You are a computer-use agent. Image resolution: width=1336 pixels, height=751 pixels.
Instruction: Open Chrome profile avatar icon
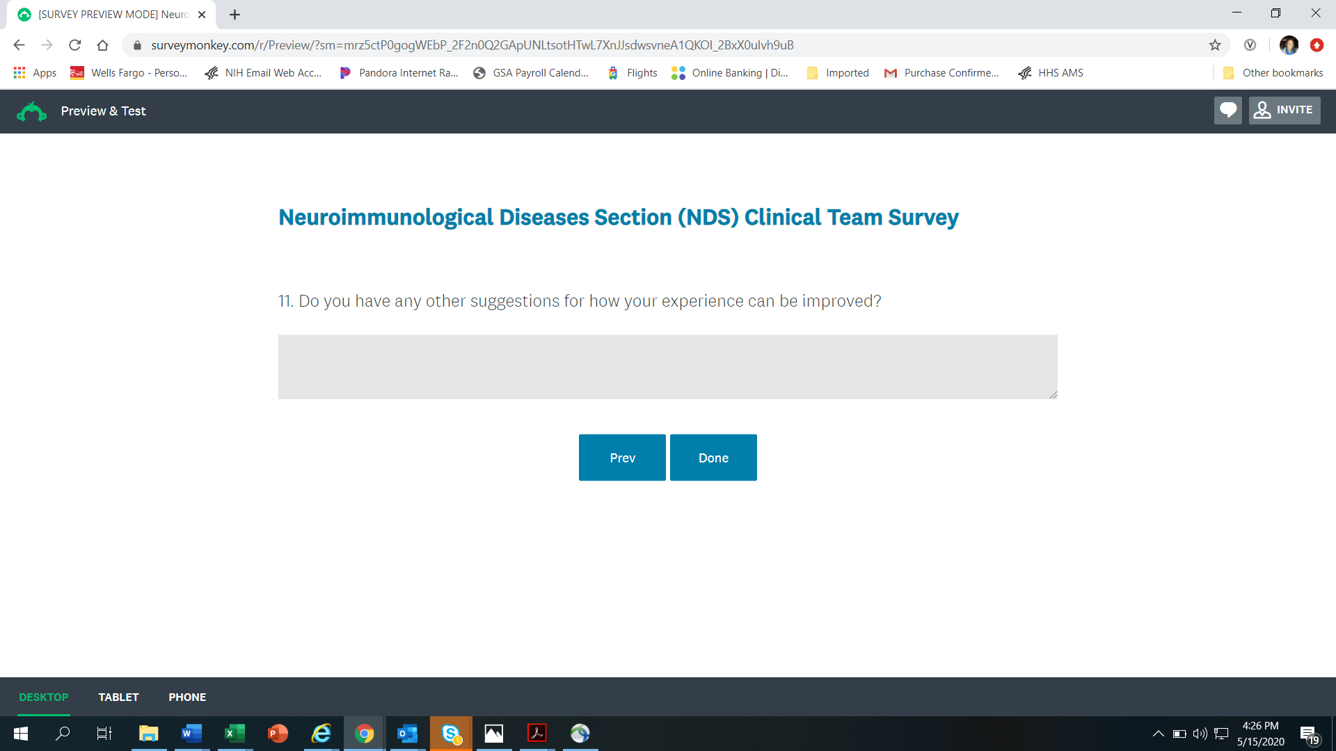click(x=1289, y=45)
